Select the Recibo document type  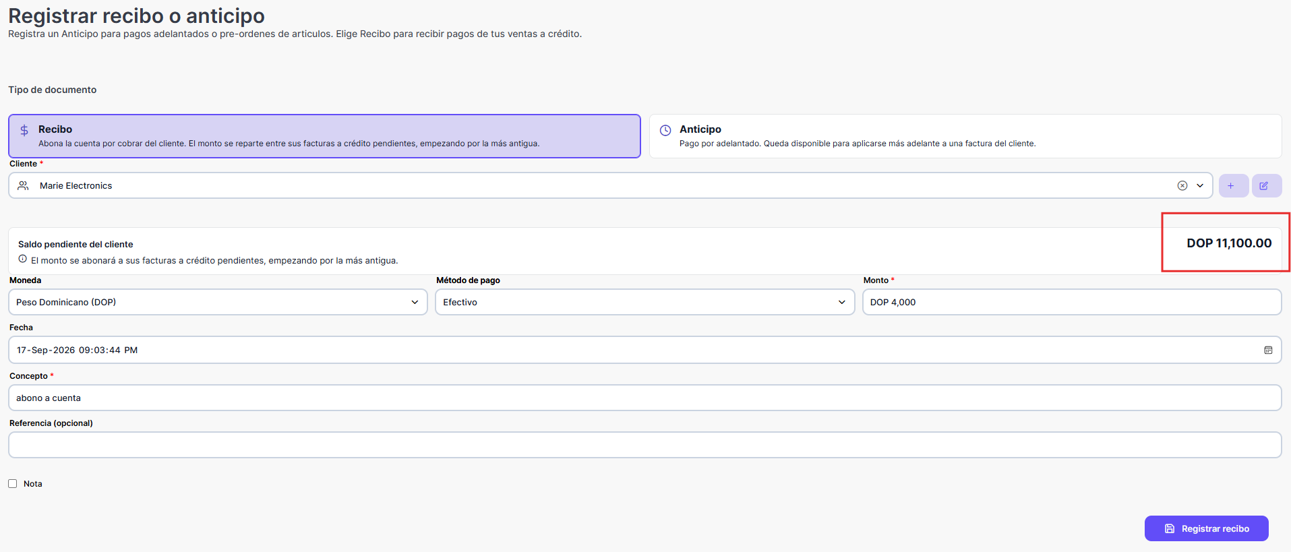pos(324,136)
